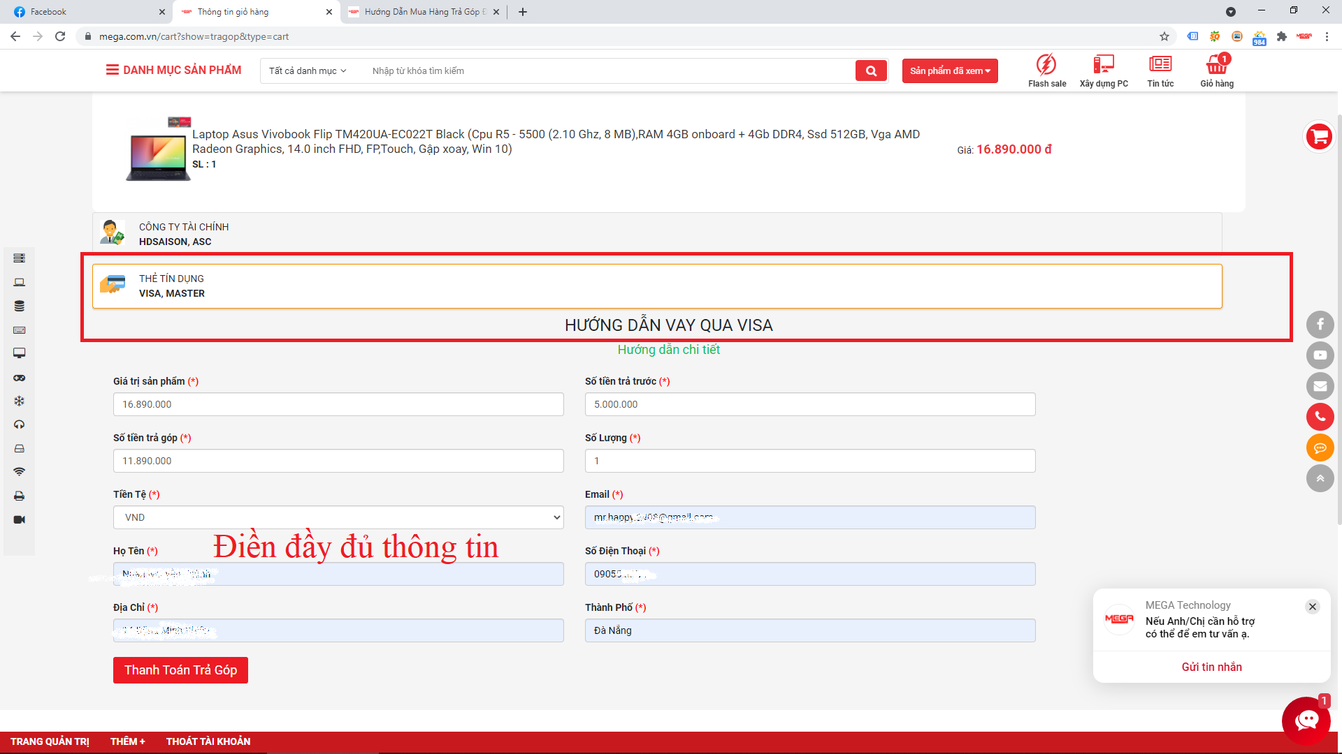Open the Facebook social link on right
Screen dimensions: 1342x754
pyautogui.click(x=1320, y=324)
